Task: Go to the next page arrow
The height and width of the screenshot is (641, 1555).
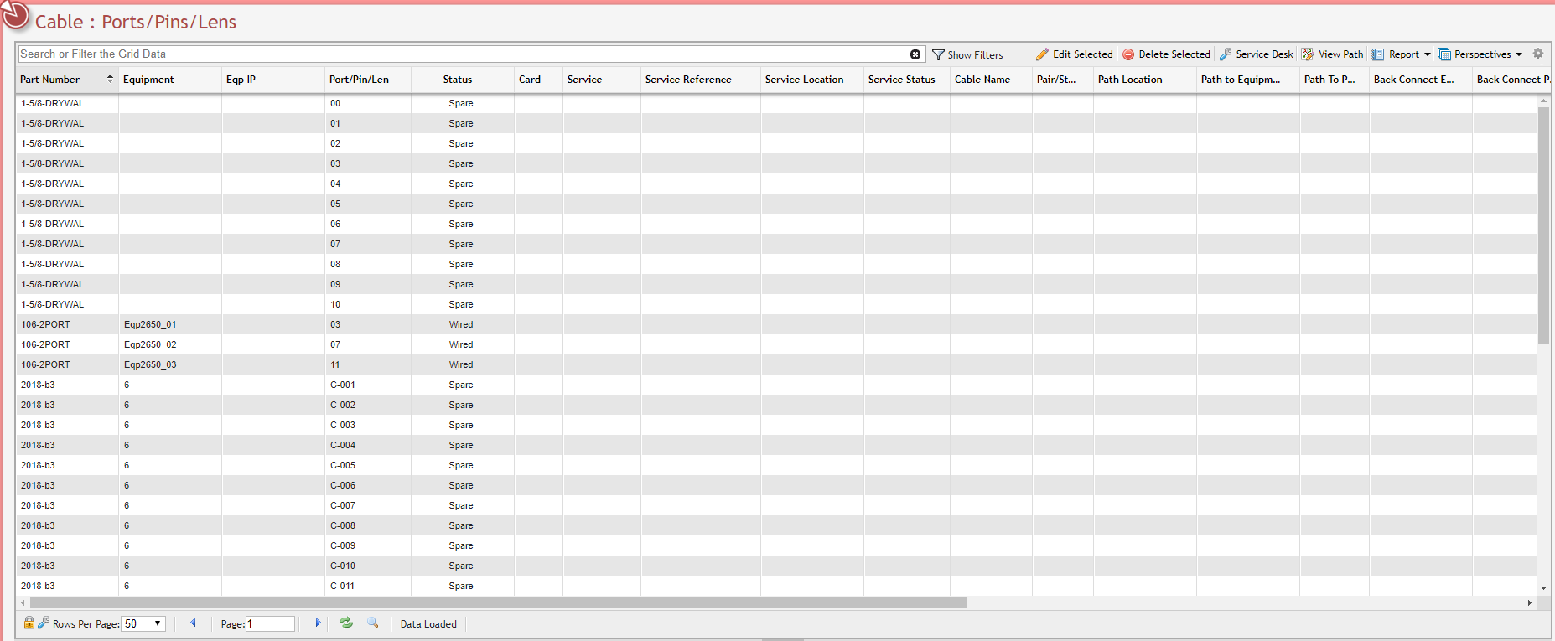Action: 318,623
